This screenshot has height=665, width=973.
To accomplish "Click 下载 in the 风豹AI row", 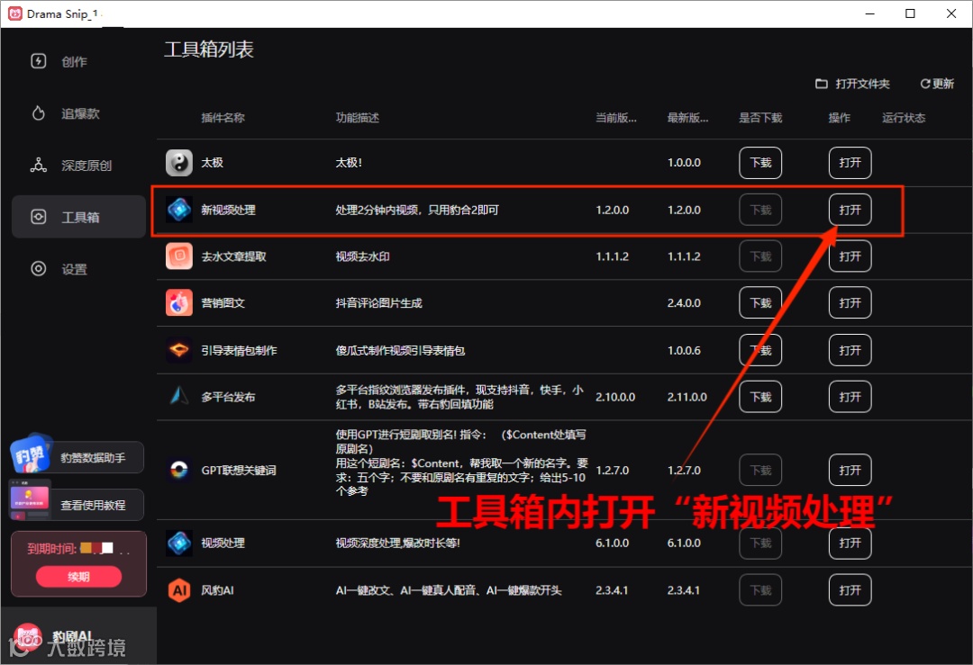I will coord(760,590).
